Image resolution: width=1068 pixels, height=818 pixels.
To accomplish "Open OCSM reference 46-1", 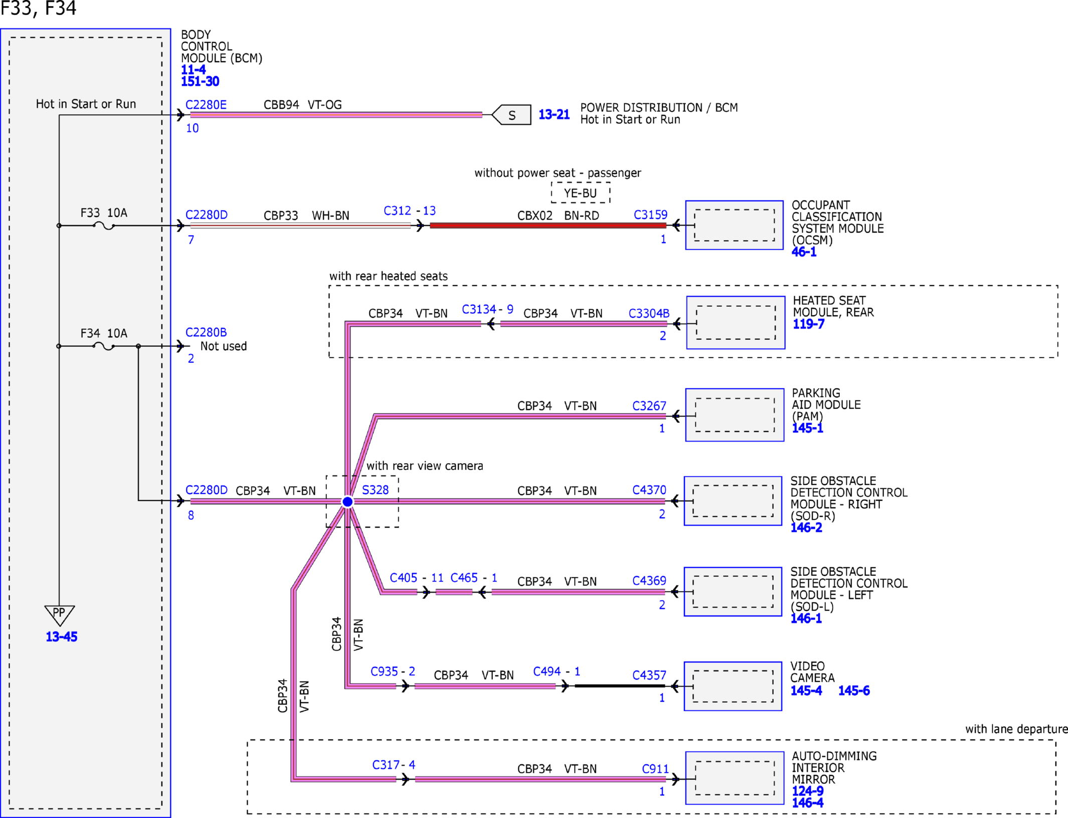I will [804, 252].
